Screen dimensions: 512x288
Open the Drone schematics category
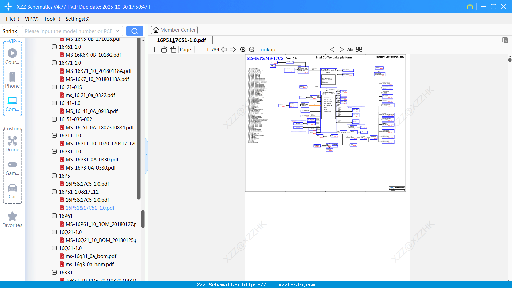(x=12, y=144)
